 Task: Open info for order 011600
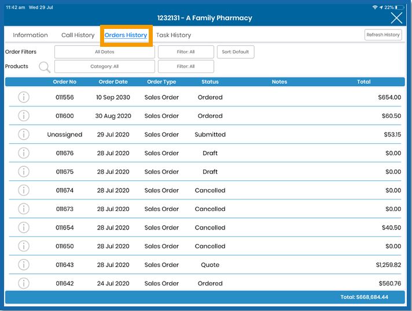click(24, 116)
